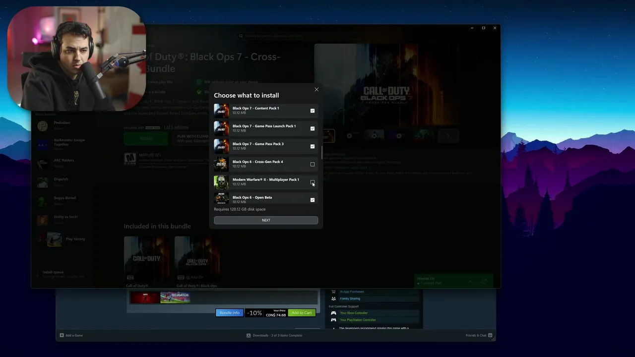
Task: Check Modern Warfare II - Multiplayer Pack 1
Action: pos(313,182)
